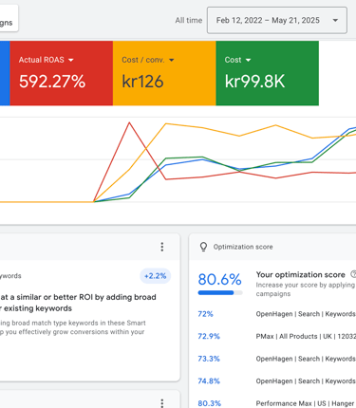The height and width of the screenshot is (408, 356).
Task: Click red ROAS line peak on chart
Action: (x=129, y=122)
